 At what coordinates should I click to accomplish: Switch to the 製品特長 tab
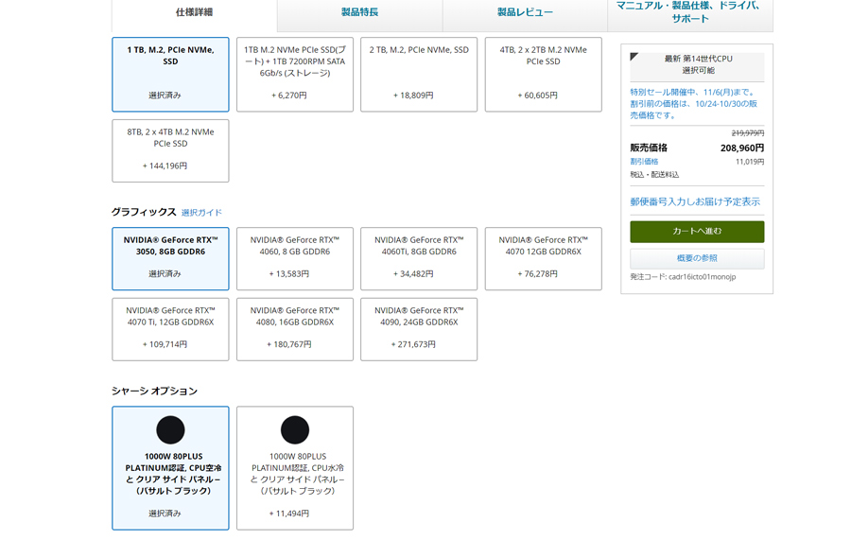pos(360,12)
